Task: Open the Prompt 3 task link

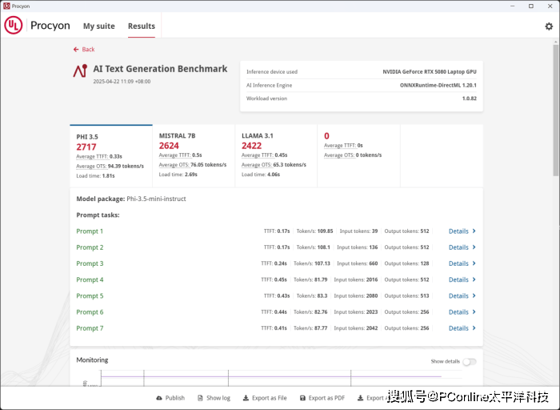Action: [x=90, y=263]
